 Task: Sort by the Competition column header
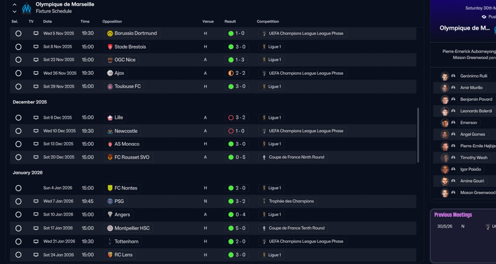point(268,22)
